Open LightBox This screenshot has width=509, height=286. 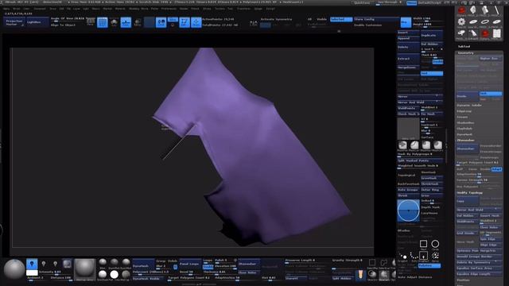point(37,22)
